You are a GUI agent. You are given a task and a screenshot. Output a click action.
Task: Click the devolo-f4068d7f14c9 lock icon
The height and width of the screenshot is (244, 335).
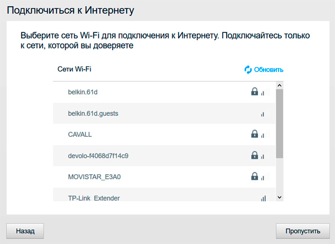coord(255,155)
